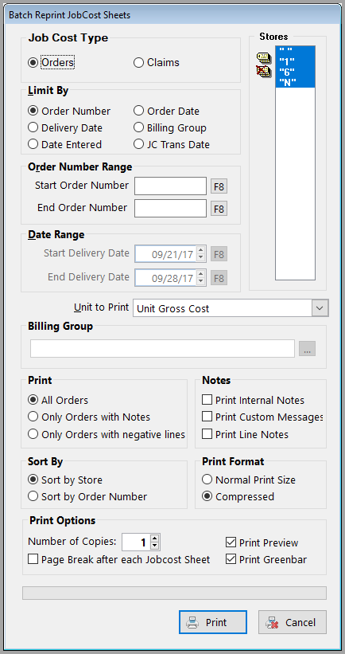
Task: Increase Number of Copies with up arrow
Action: point(154,538)
